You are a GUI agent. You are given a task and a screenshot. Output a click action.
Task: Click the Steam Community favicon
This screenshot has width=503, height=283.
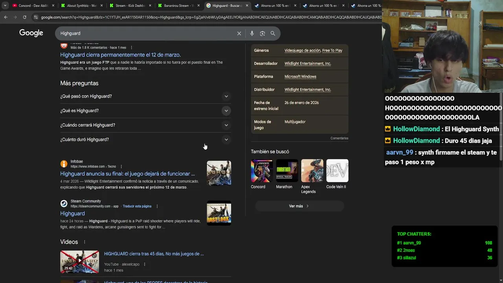click(64, 204)
